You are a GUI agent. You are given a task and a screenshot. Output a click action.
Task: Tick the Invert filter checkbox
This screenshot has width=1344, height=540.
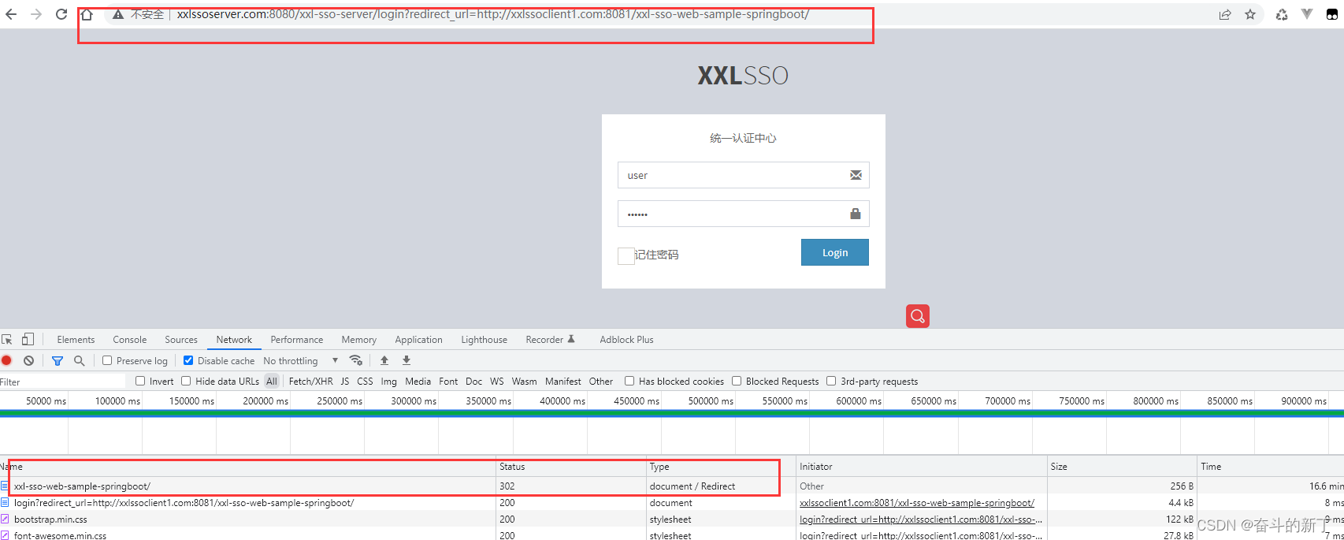click(x=140, y=381)
